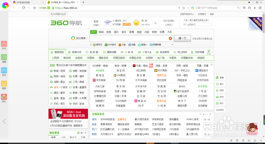Image resolution: width=265 pixels, height=144 pixels.
Task: Go back with the browser back arrow
Action: click(14, 8)
